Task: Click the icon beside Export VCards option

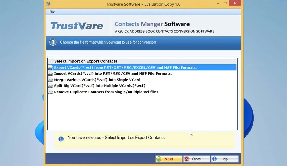Action: click(x=50, y=68)
